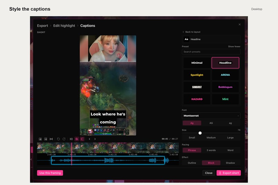Choose the HAZARD caption preset
This screenshot has width=278, height=185.
[x=197, y=99]
